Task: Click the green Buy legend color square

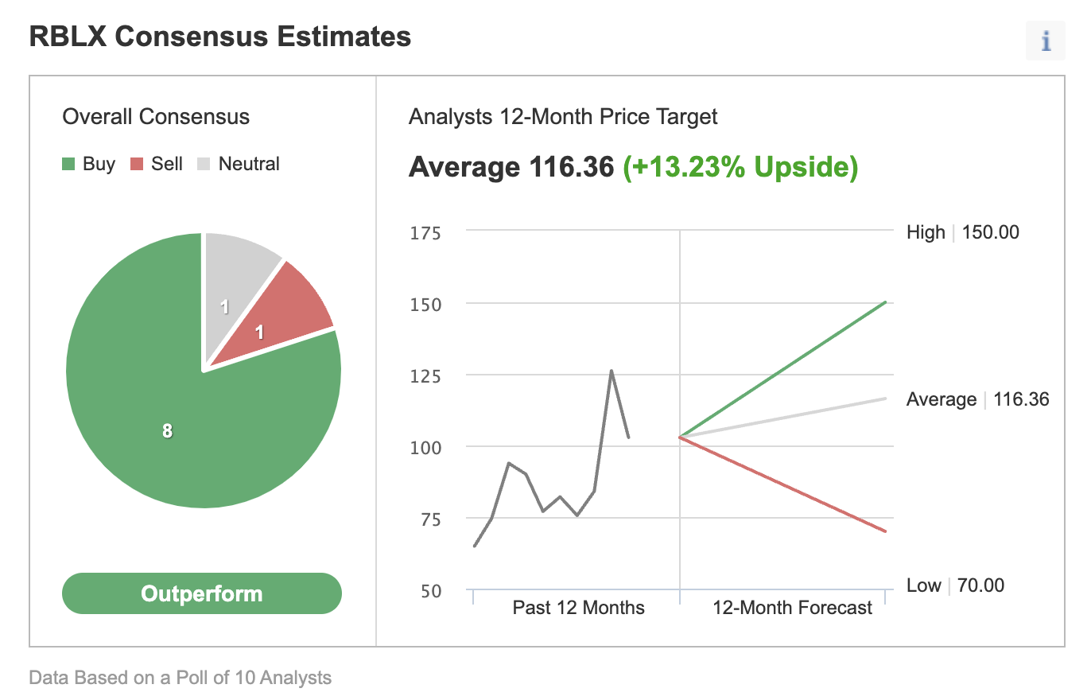Action: (x=69, y=165)
